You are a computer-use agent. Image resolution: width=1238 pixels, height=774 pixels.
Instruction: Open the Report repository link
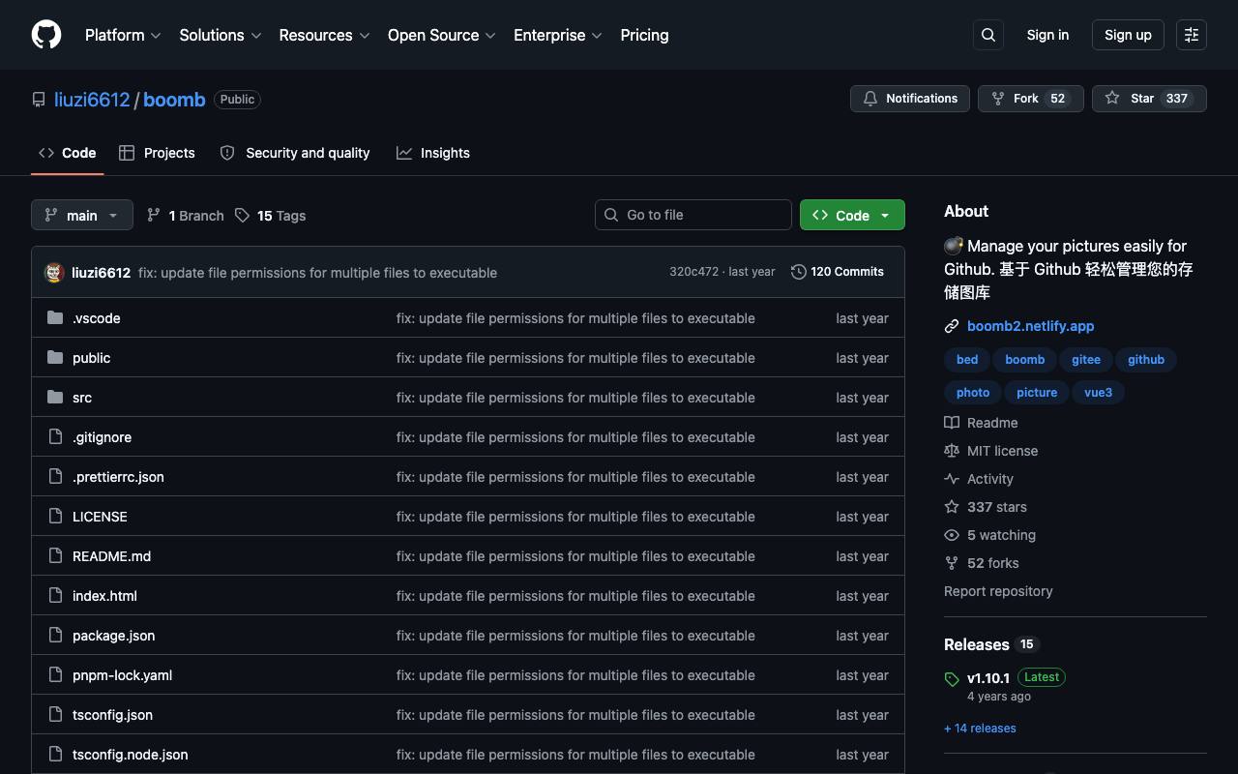pyautogui.click(x=998, y=591)
